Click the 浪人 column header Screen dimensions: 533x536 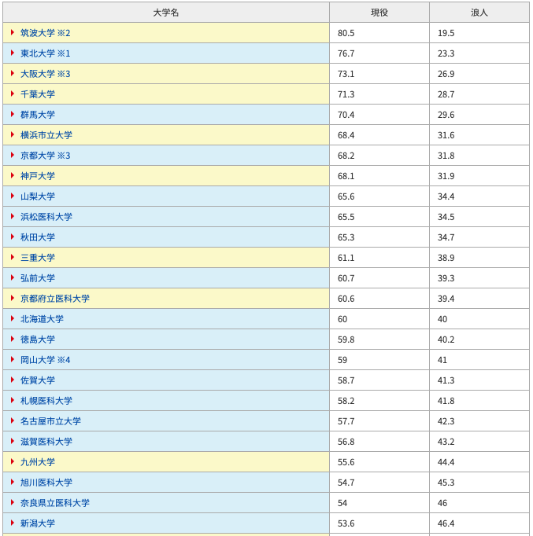(479, 13)
